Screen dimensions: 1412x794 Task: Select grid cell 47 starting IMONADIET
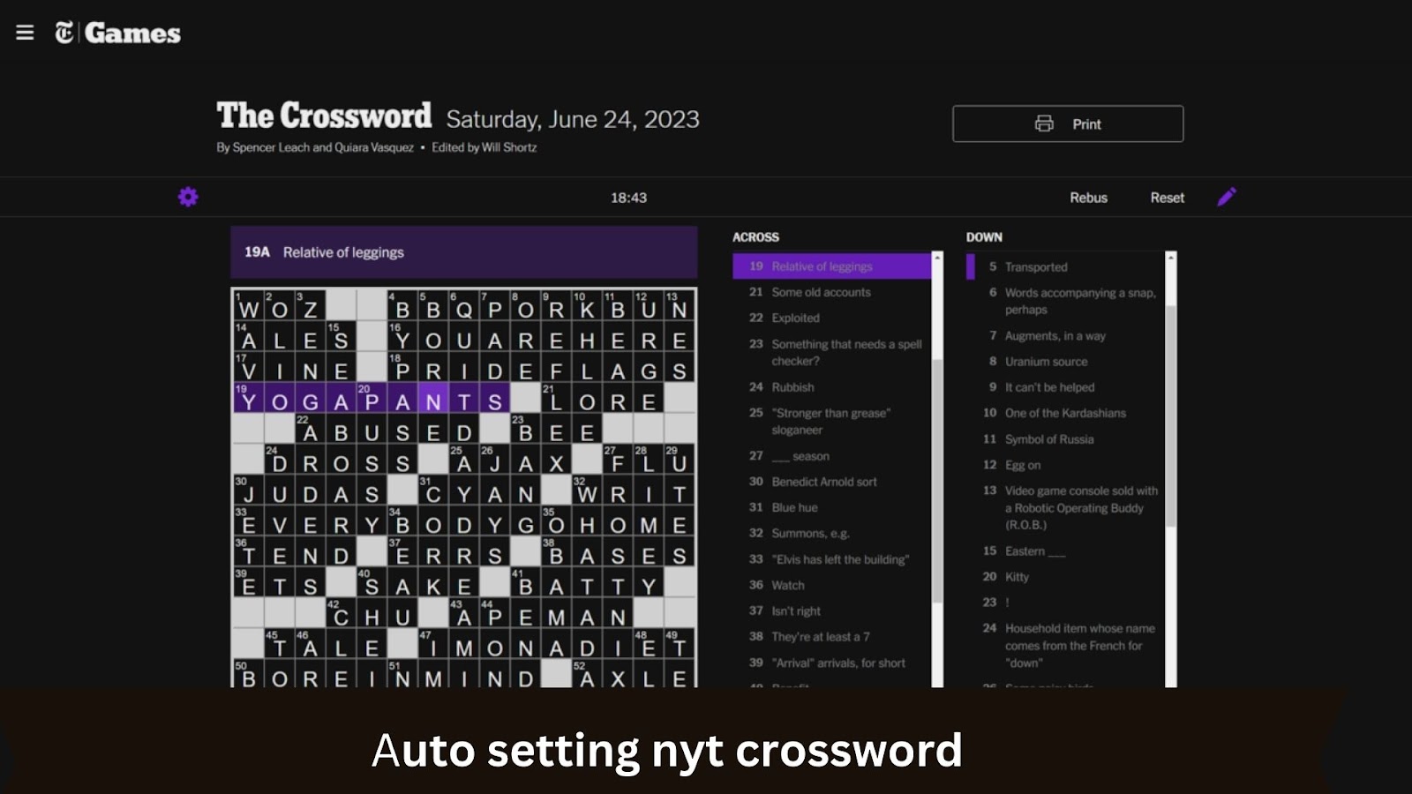tap(433, 644)
